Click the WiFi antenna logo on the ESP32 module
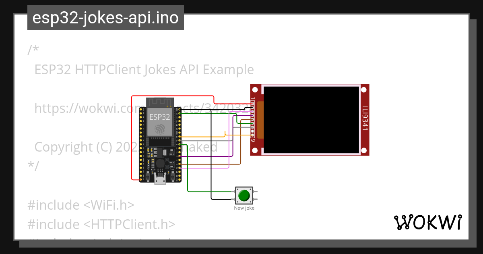Image resolution: width=483 pixels, height=254 pixels. [160, 128]
